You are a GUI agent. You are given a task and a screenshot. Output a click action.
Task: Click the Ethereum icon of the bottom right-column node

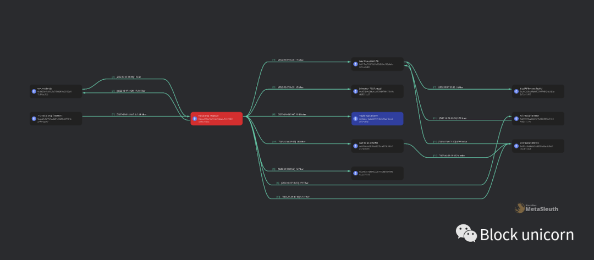[516, 146]
